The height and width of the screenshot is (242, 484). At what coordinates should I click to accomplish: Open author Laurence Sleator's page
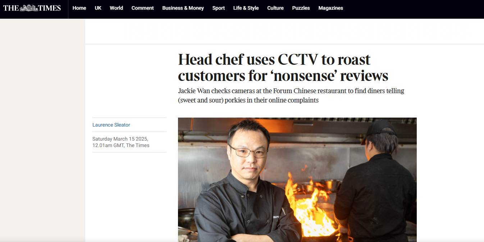point(111,125)
